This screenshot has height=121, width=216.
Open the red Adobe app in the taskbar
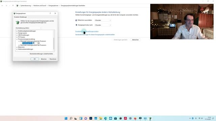click(x=125, y=118)
